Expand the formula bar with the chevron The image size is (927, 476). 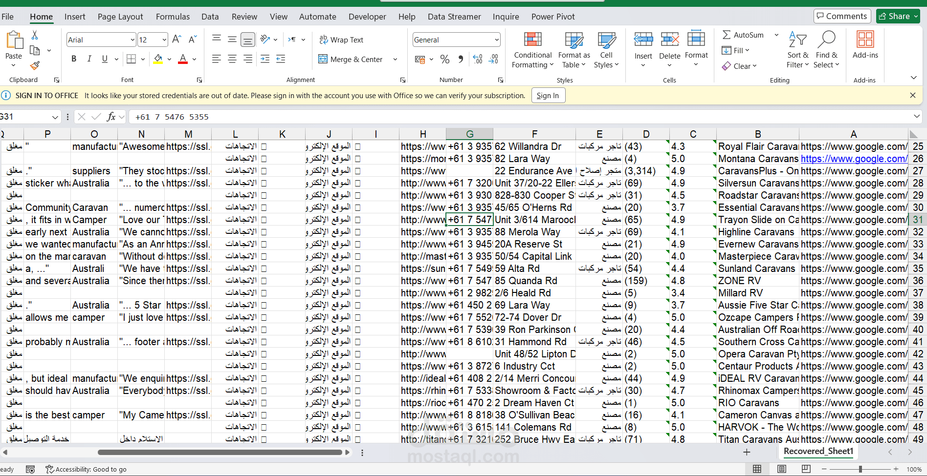917,116
